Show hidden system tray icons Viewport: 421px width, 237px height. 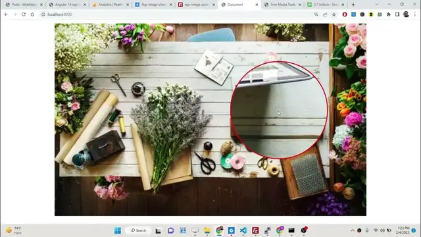coord(353,230)
